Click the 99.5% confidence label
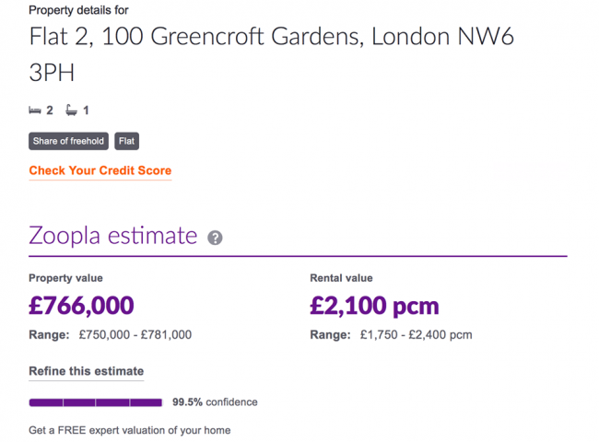Image resolution: width=599 pixels, height=442 pixels. (215, 402)
